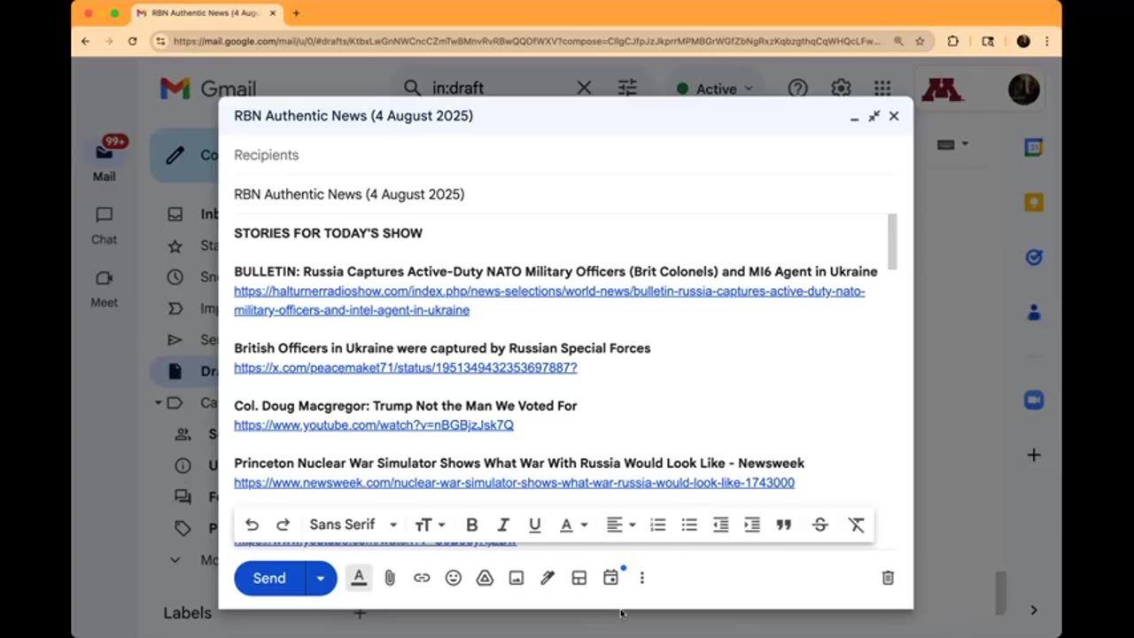The width and height of the screenshot is (1134, 638).
Task: Open the Chrome extensions menu
Action: click(953, 41)
